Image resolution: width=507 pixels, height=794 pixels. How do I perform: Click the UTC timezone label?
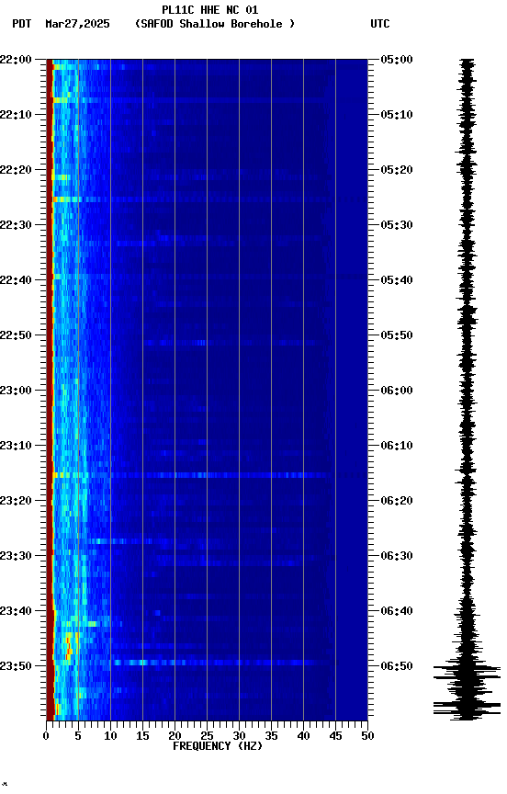click(380, 24)
